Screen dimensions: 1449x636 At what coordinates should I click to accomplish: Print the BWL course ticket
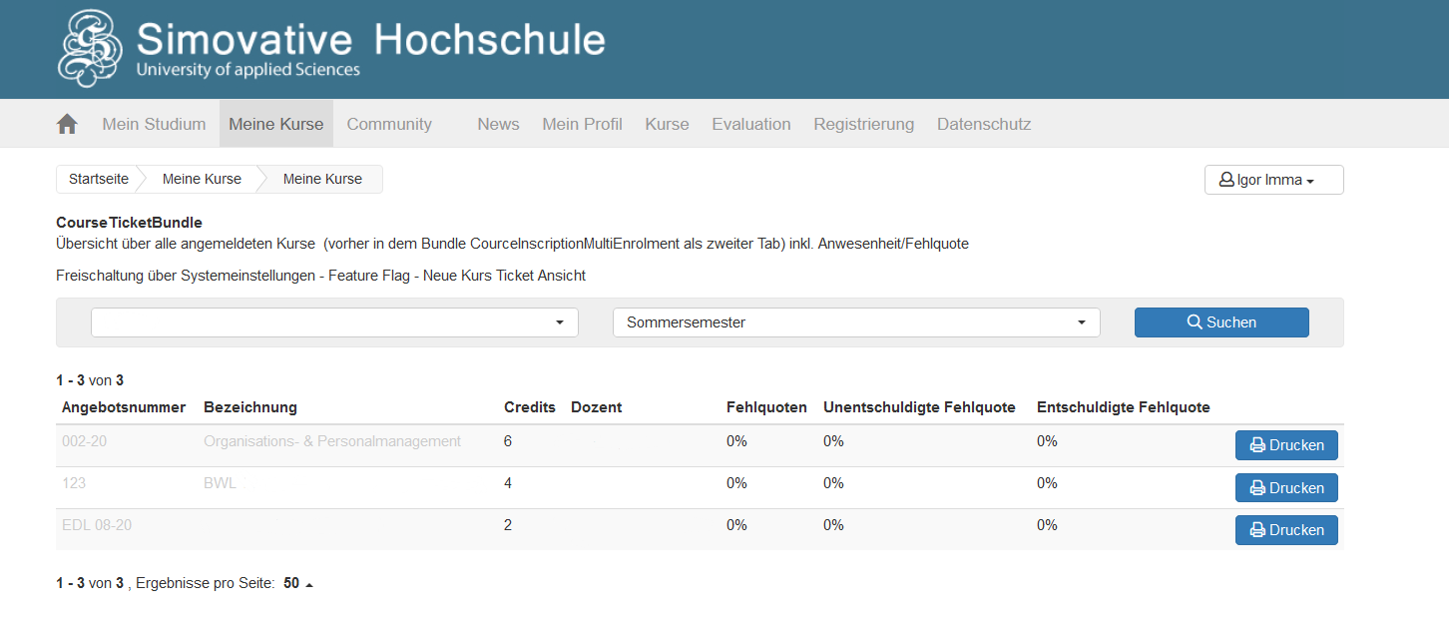pos(1286,487)
